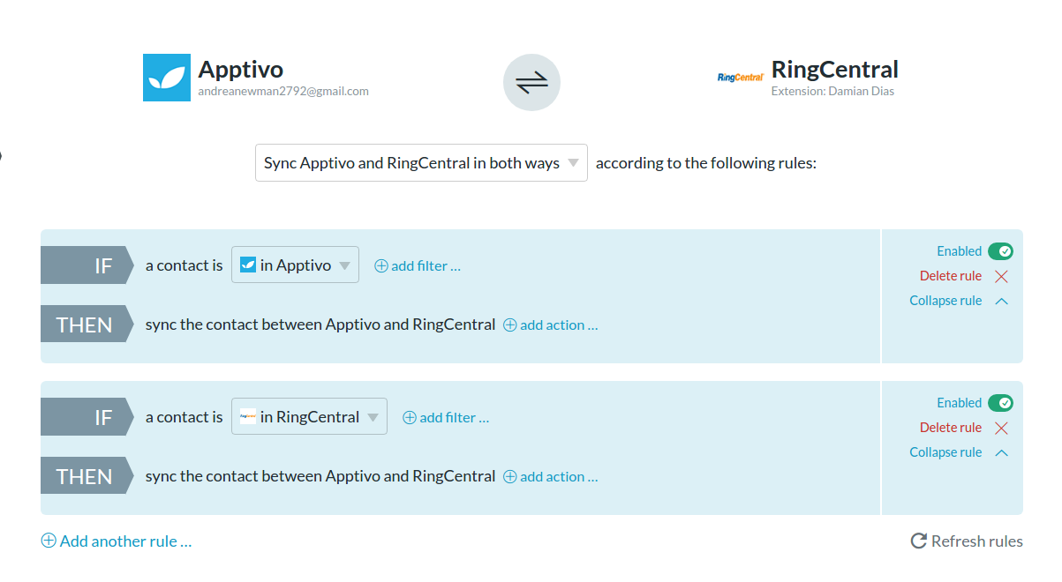Click the IF tag of the Apptivo rule

[87, 265]
